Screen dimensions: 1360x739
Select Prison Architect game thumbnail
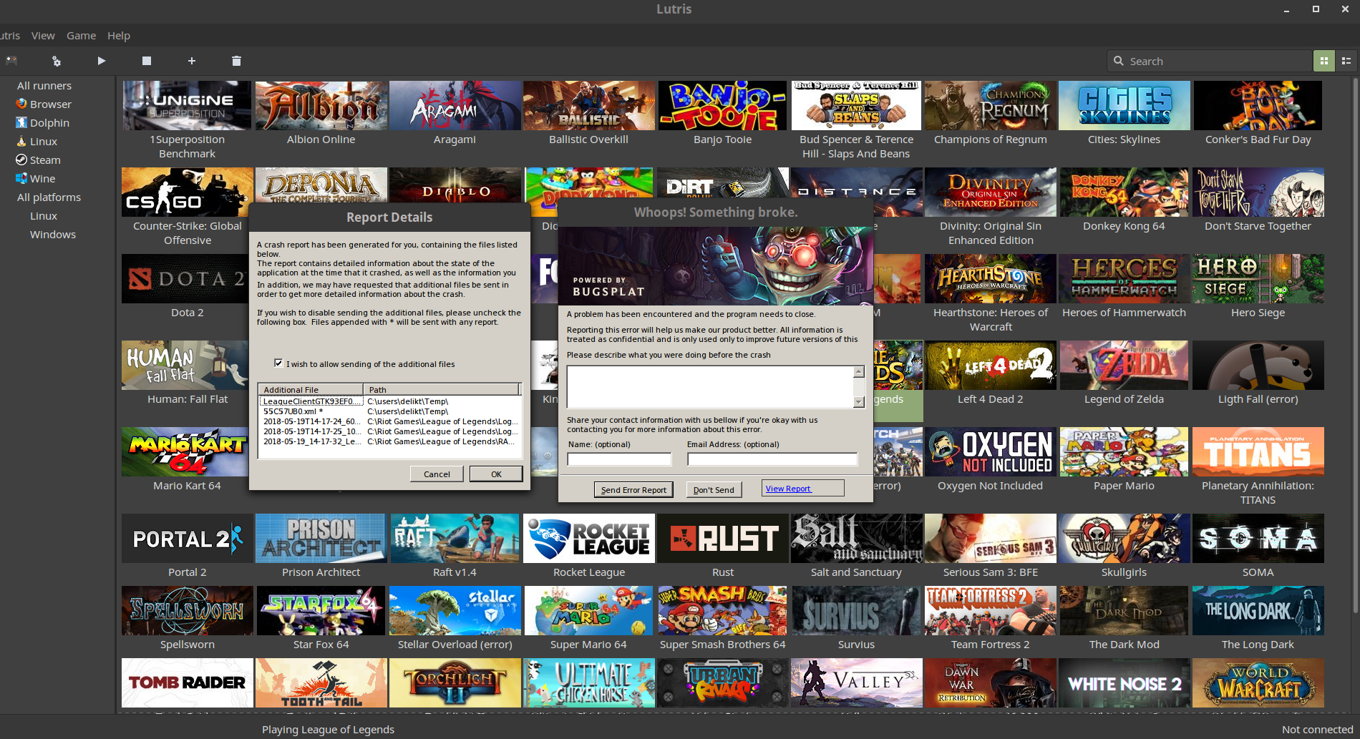click(321, 538)
